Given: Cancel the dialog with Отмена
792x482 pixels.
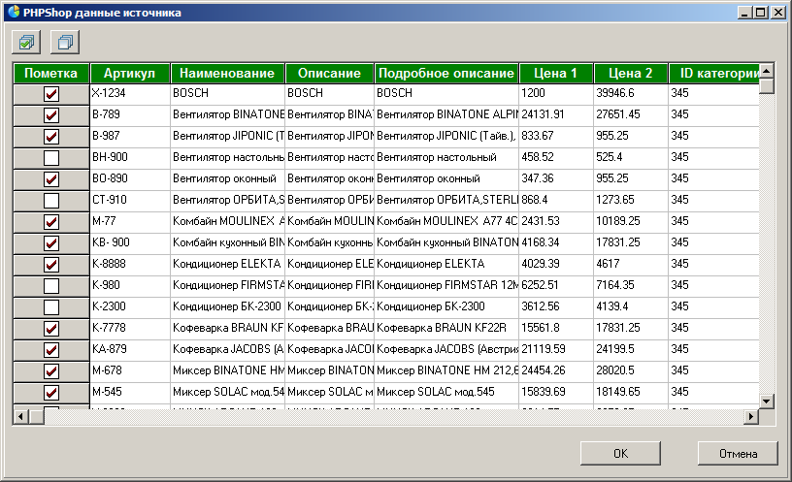Looking at the screenshot, I should [x=738, y=453].
